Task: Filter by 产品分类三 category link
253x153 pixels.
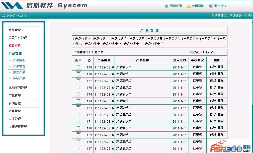Action: (119, 39)
